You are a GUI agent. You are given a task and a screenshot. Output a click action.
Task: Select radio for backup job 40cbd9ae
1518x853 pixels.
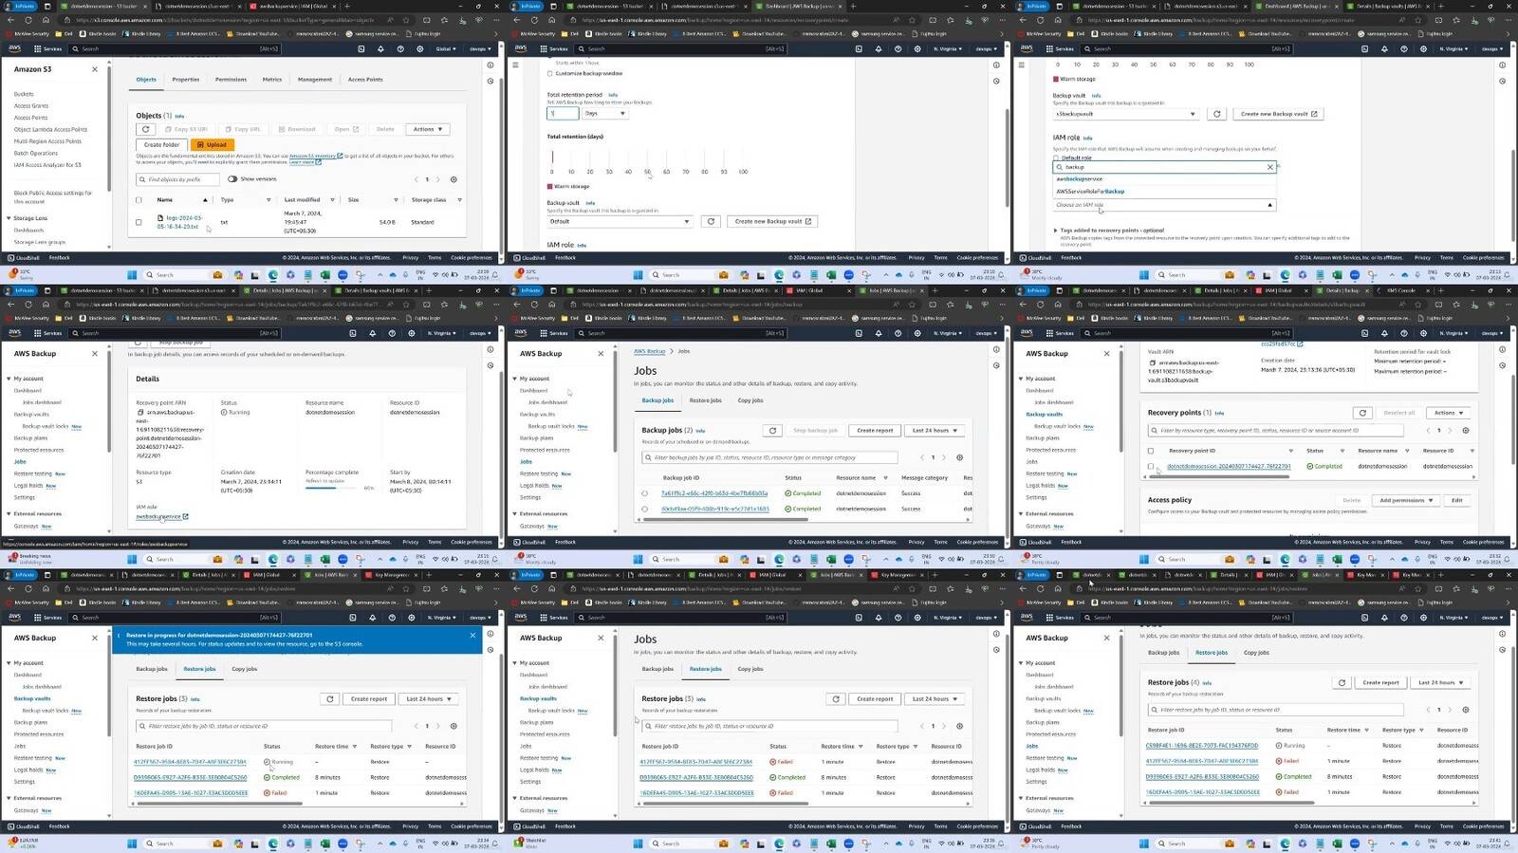645,509
